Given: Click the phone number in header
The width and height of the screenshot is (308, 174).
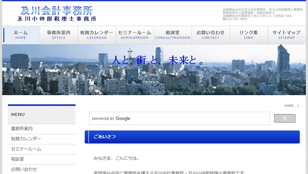Looking at the screenshot, I should 236,19.
